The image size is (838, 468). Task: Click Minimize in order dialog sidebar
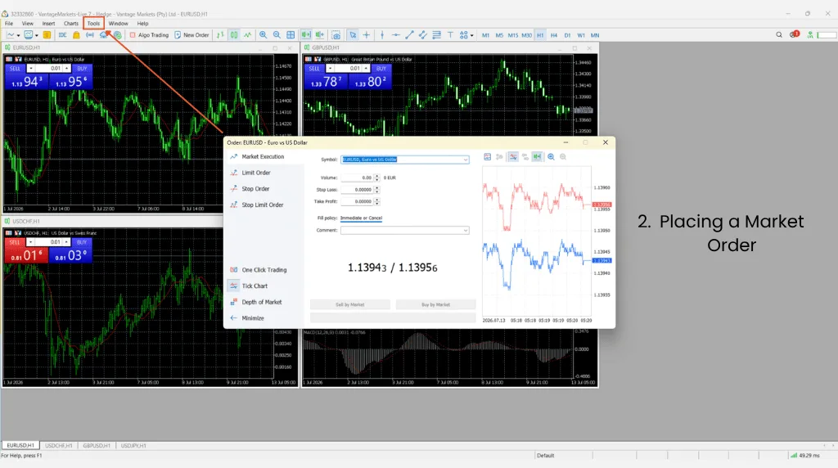click(253, 318)
